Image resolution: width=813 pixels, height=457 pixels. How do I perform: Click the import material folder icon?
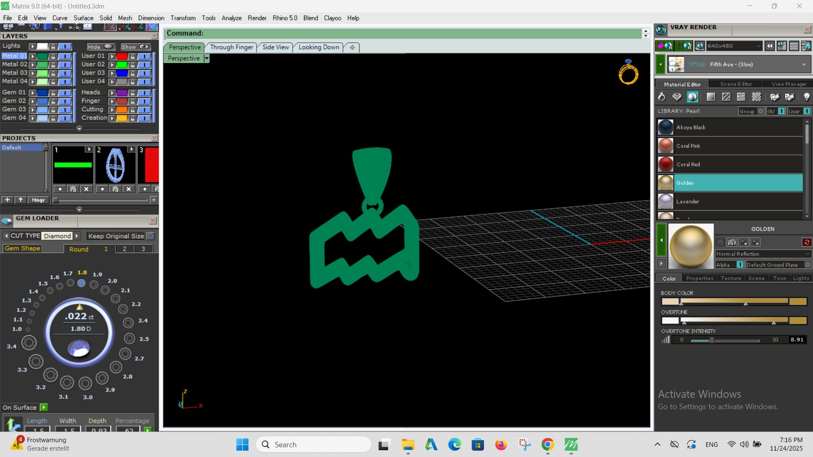coord(744,242)
